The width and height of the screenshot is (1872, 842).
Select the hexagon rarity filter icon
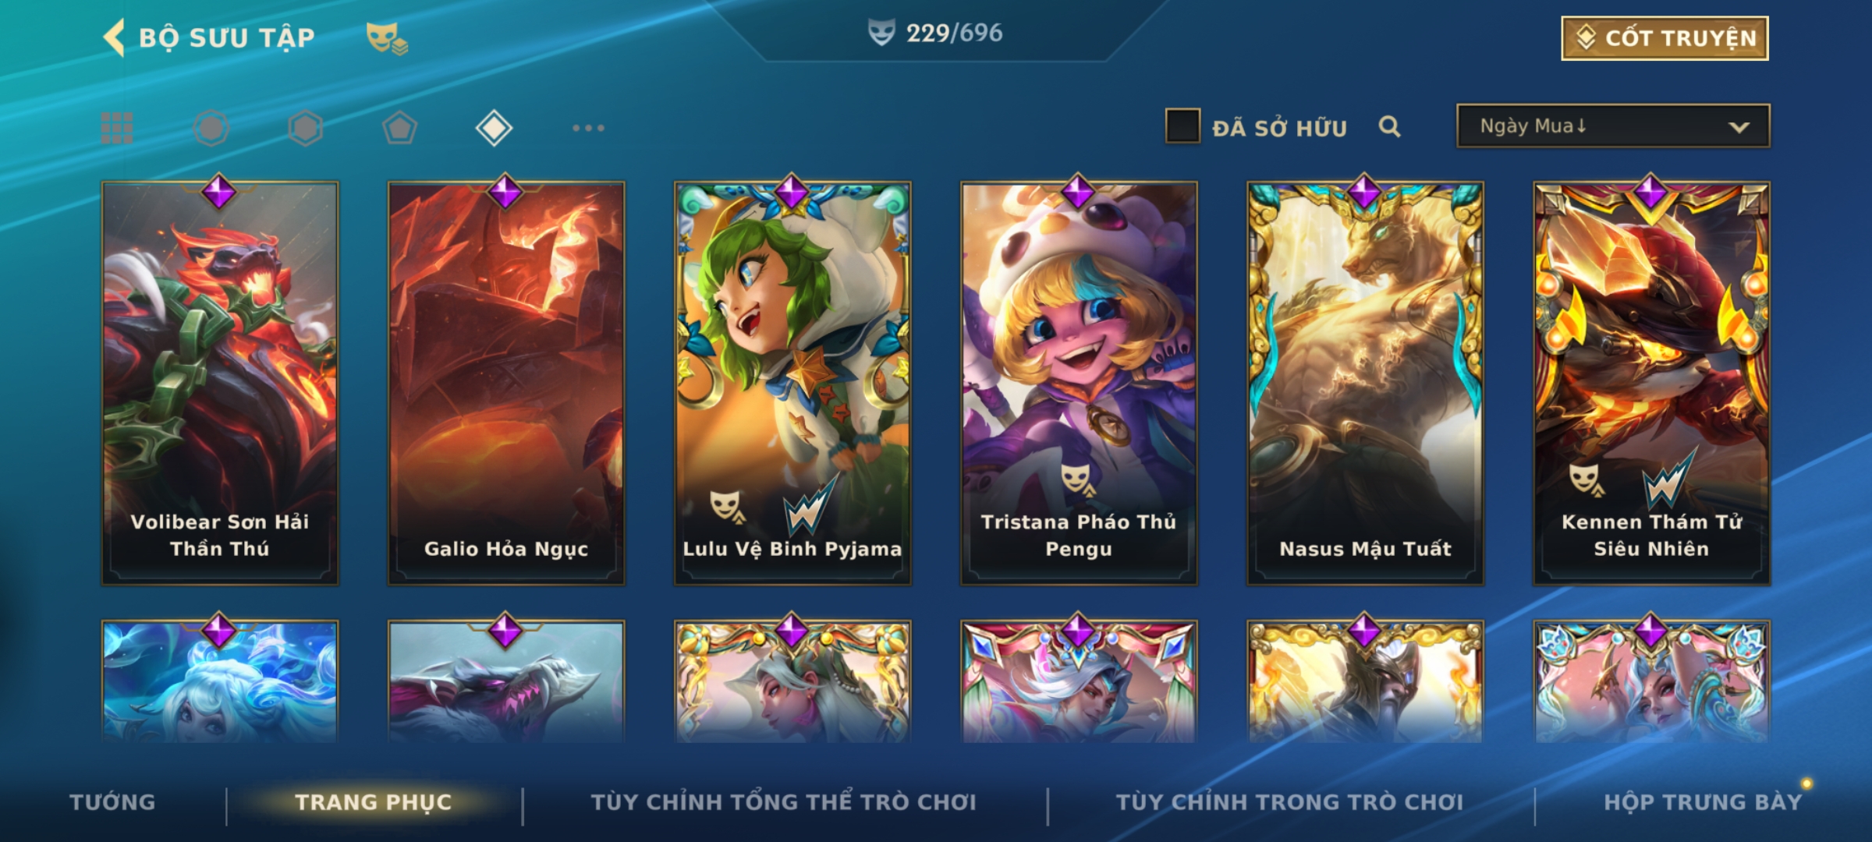click(305, 128)
